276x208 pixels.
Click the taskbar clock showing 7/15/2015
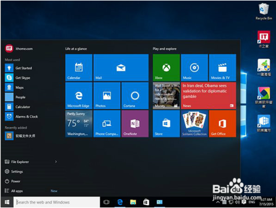[267, 202]
